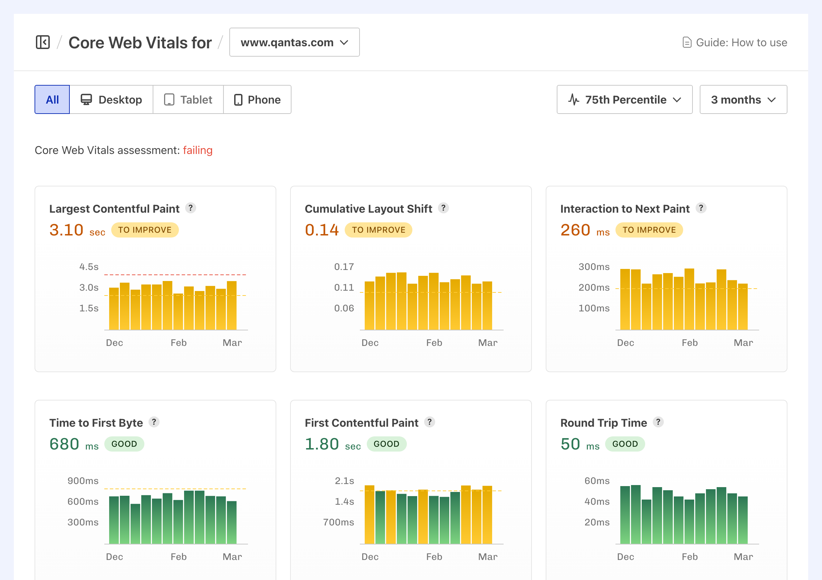Open the Largest Contentful Paint help tooltip
The height and width of the screenshot is (580, 822).
click(190, 208)
